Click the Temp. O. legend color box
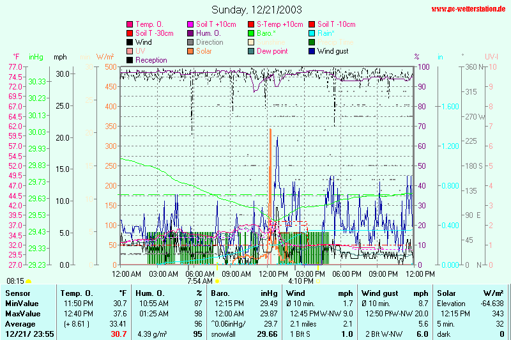This screenshot has width=511, height=340. tap(130, 24)
